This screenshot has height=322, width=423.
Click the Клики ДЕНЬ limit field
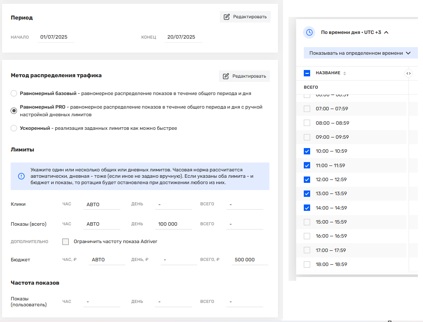click(174, 204)
